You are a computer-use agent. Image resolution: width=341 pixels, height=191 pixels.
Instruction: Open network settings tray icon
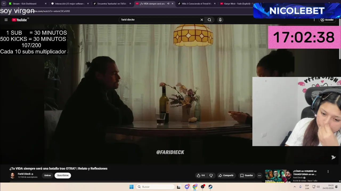coord(314,187)
